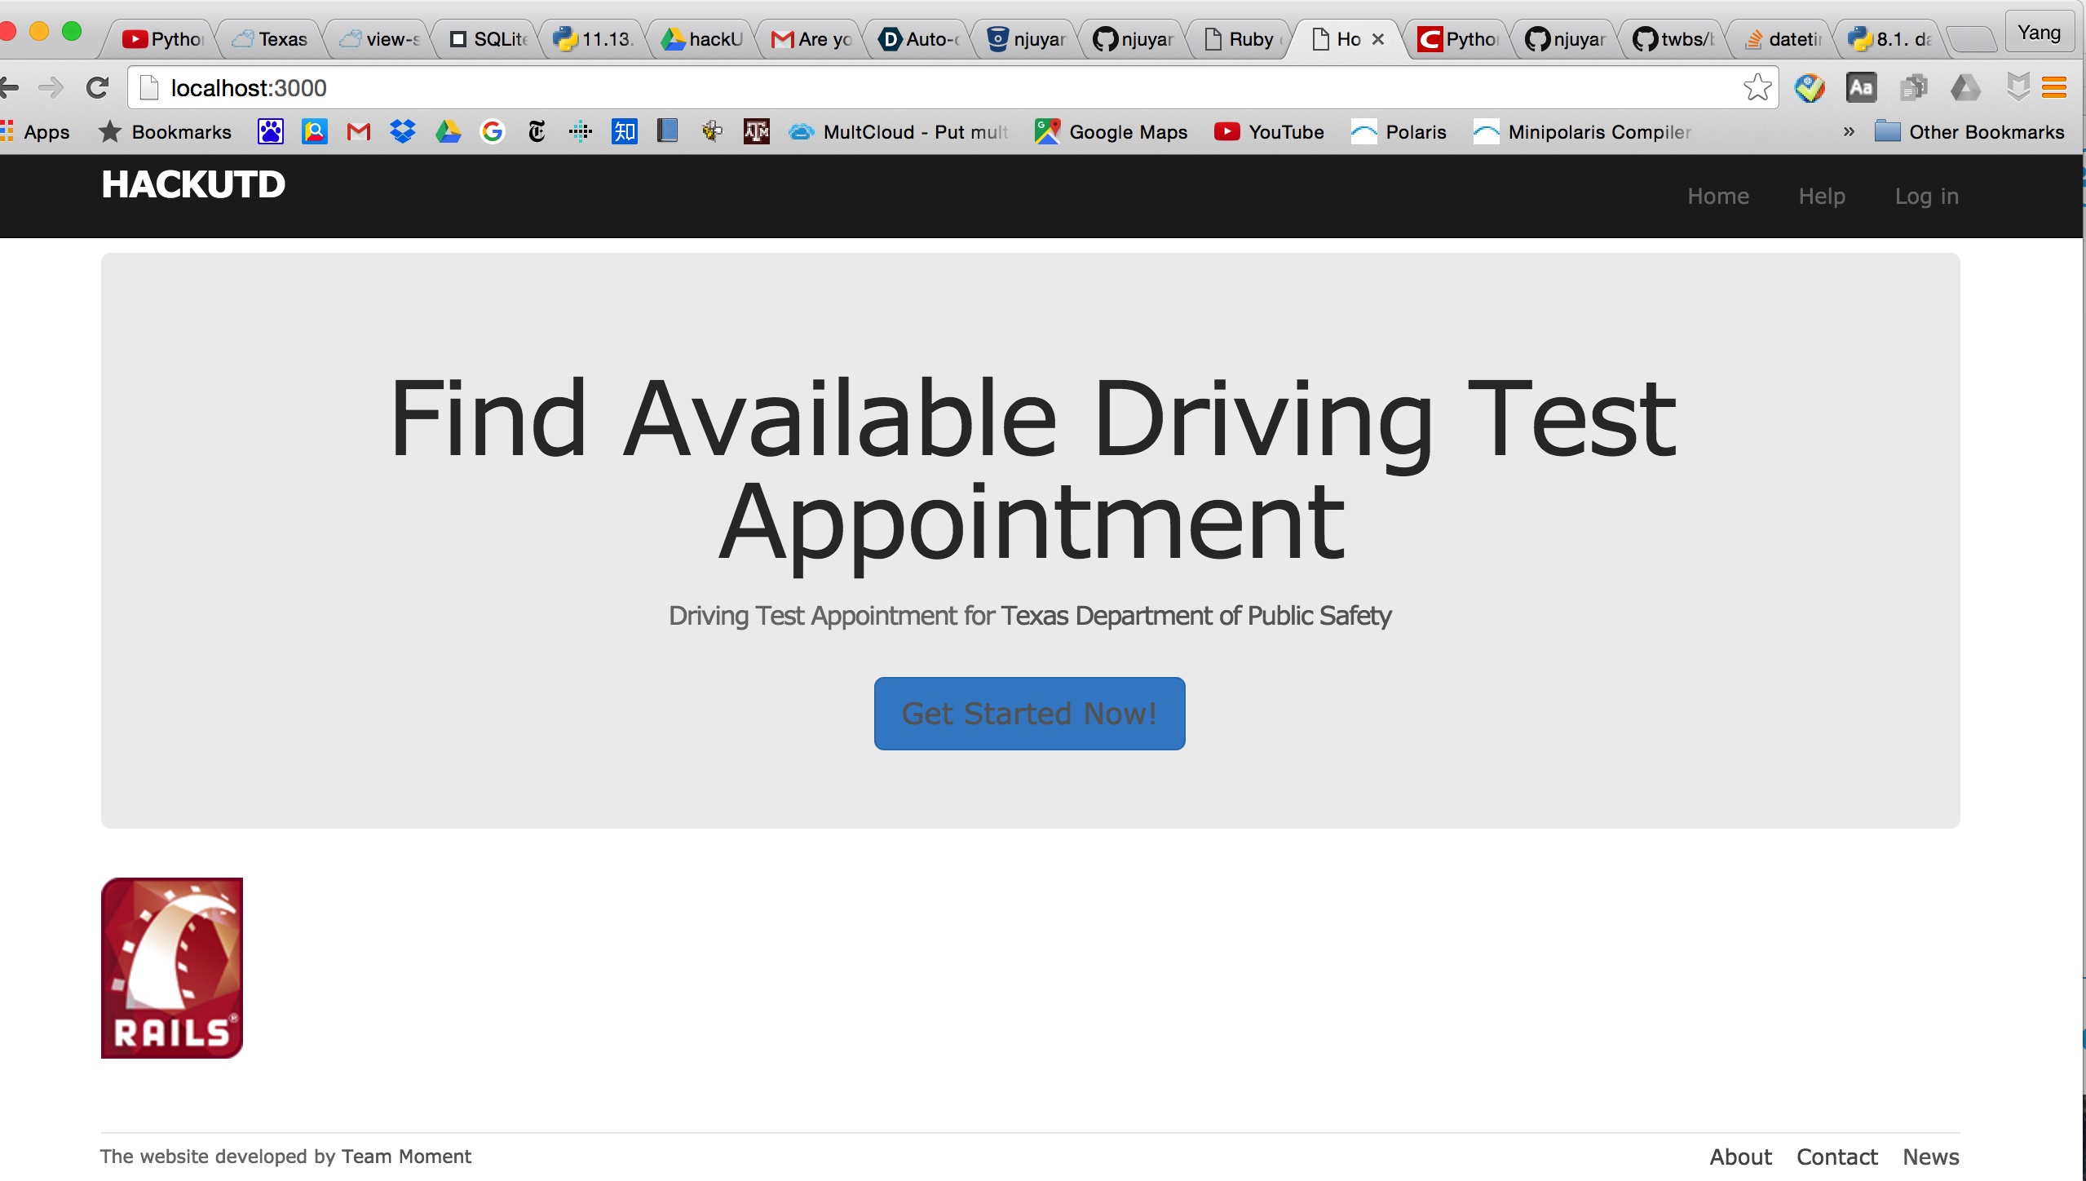The width and height of the screenshot is (2086, 1181).
Task: Open the Zhihu bookmark icon
Action: point(625,131)
